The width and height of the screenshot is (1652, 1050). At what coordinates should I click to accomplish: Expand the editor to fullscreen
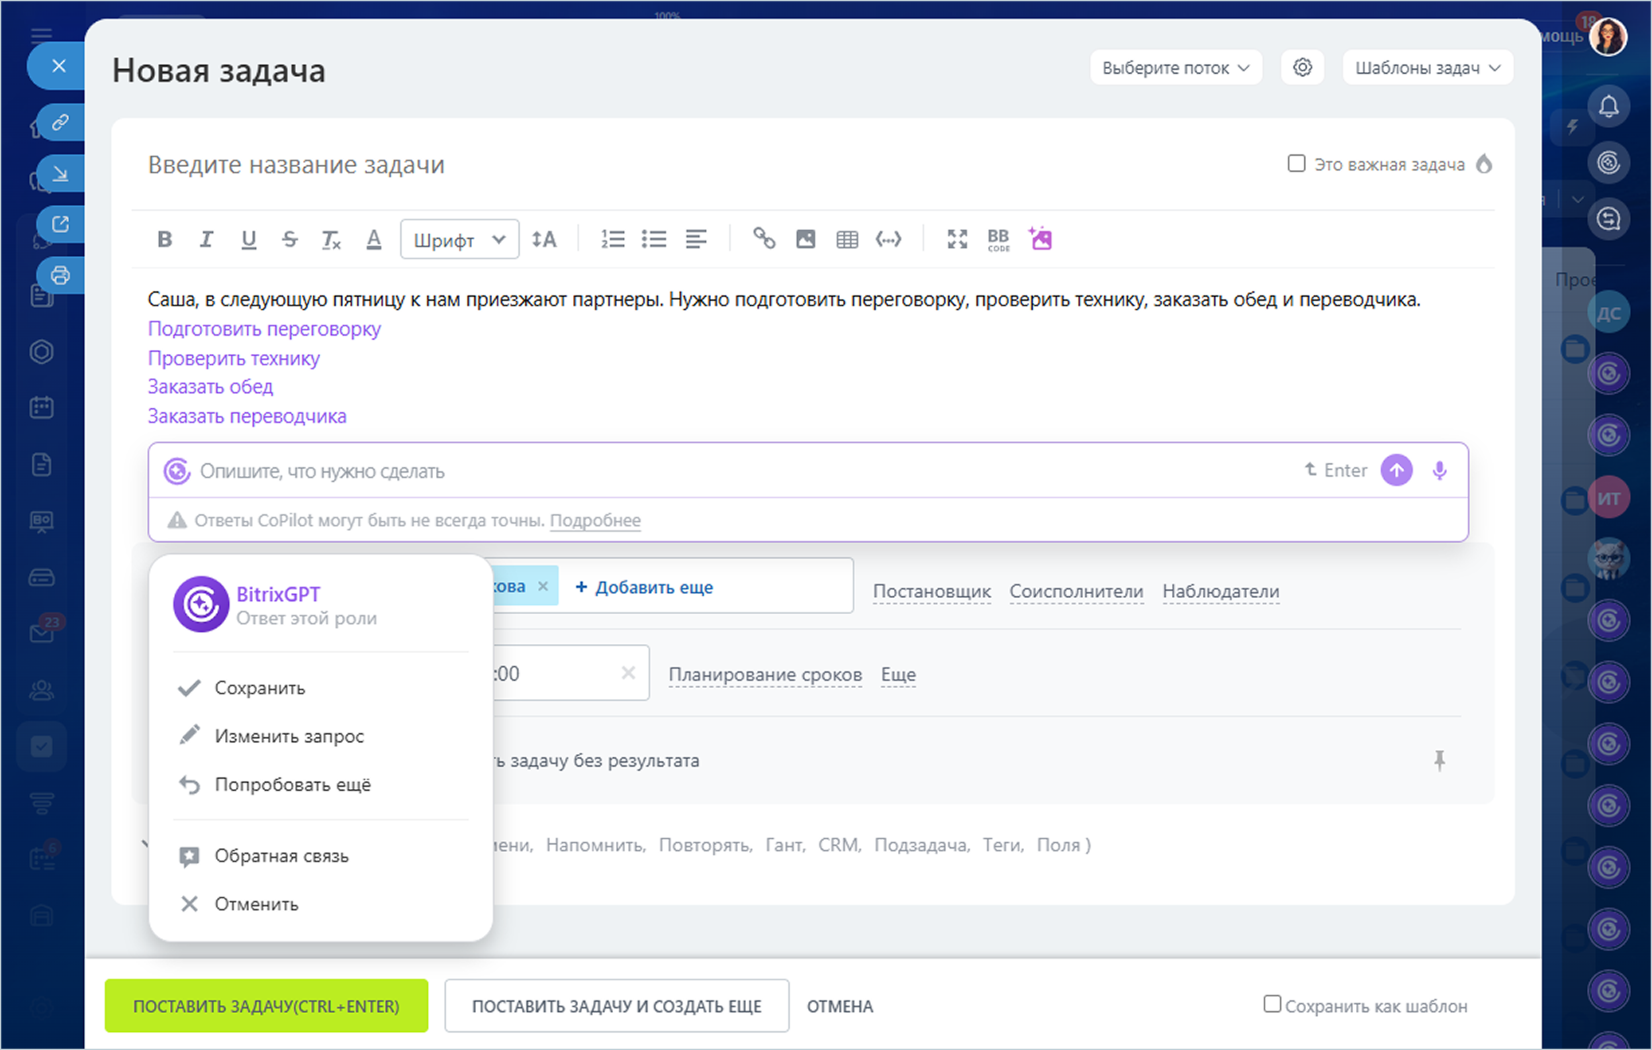[x=956, y=240]
